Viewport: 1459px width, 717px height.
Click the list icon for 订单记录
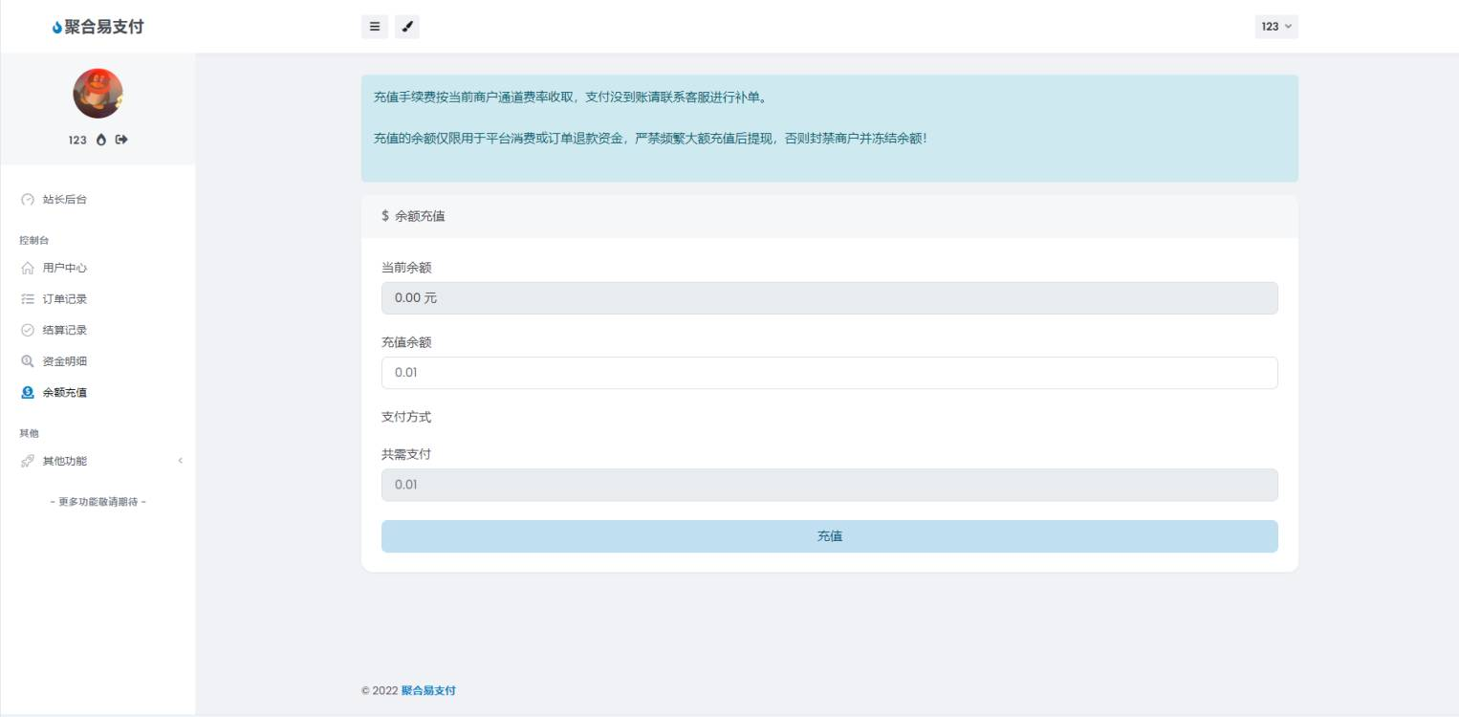[28, 299]
